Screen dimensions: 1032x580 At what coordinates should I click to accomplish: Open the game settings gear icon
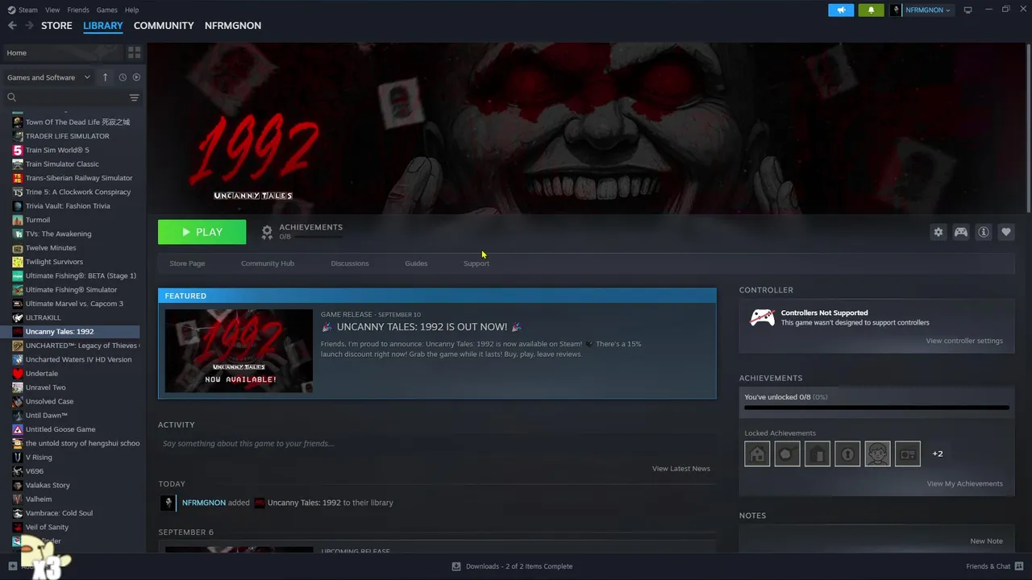tap(938, 232)
